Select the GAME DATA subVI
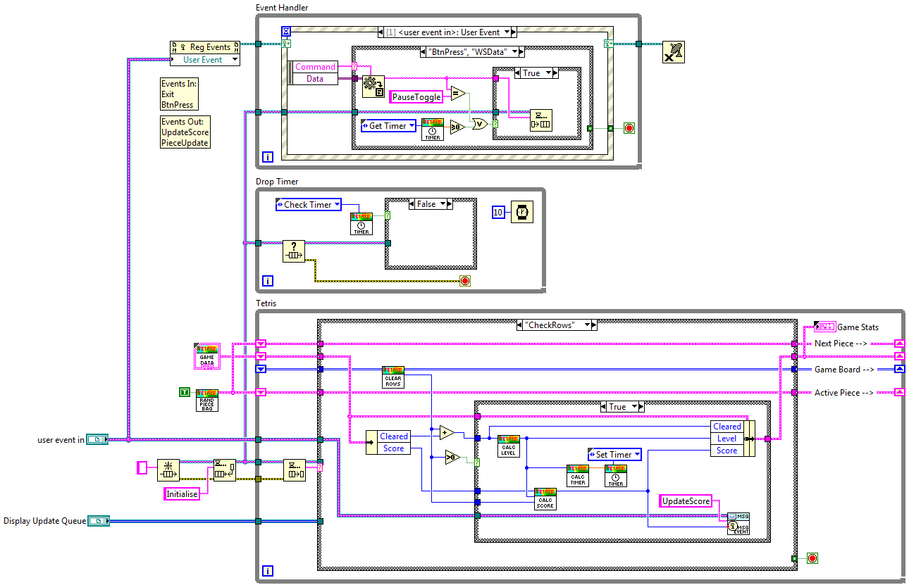This screenshot has height=585, width=909. tap(207, 357)
